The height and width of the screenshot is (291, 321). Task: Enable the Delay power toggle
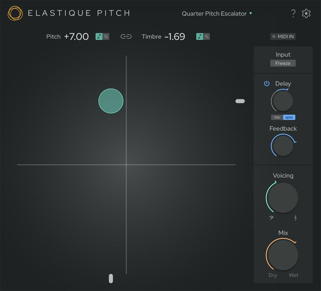point(267,83)
